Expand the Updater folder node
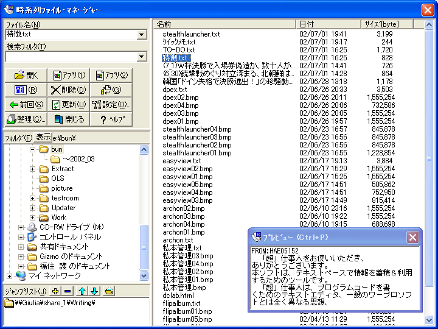 pyautogui.click(x=32, y=208)
